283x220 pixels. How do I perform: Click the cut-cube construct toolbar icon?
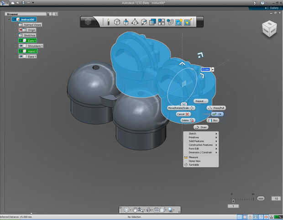pyautogui.click(x=144, y=22)
